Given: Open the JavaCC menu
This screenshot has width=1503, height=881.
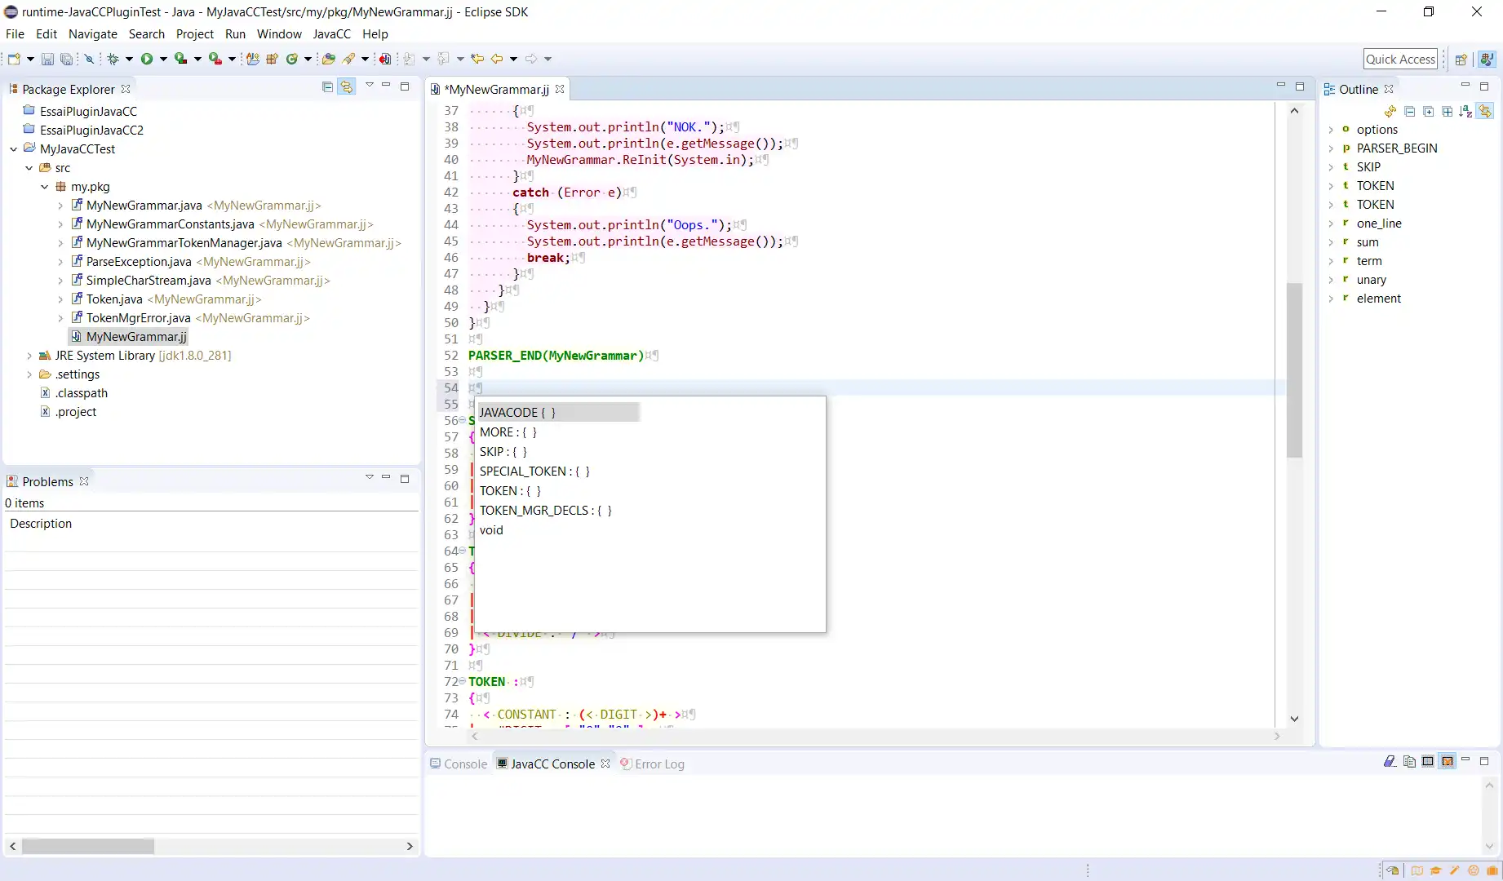Looking at the screenshot, I should coord(331,34).
